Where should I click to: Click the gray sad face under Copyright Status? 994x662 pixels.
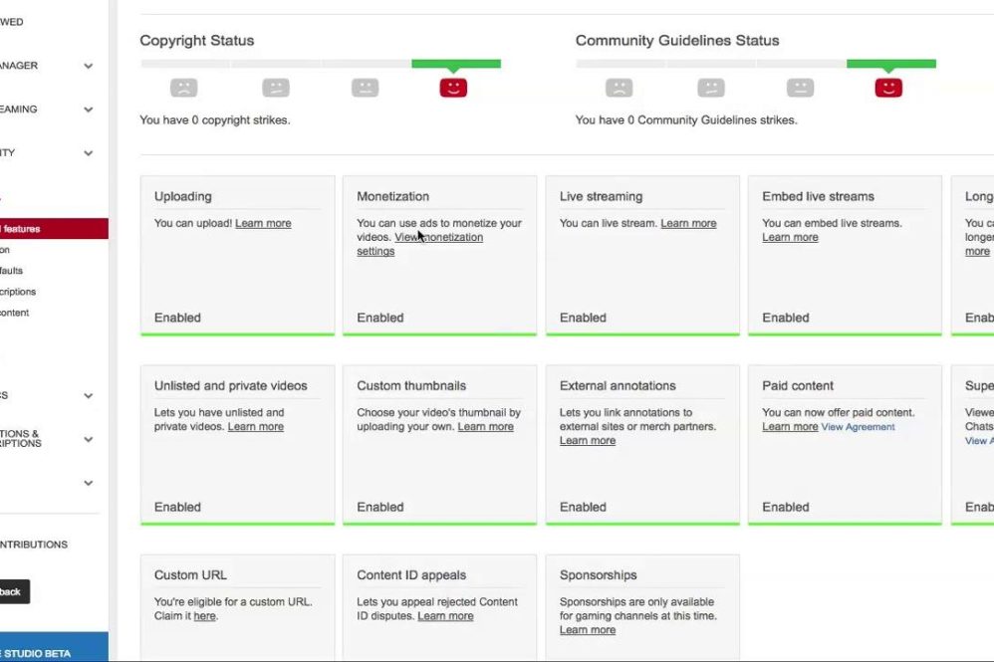click(x=183, y=88)
